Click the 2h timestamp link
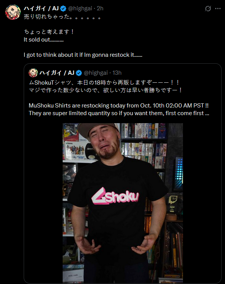 coord(100,8)
